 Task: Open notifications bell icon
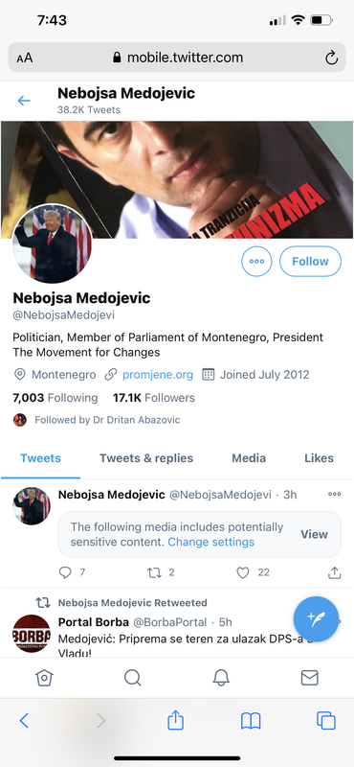[x=221, y=678]
